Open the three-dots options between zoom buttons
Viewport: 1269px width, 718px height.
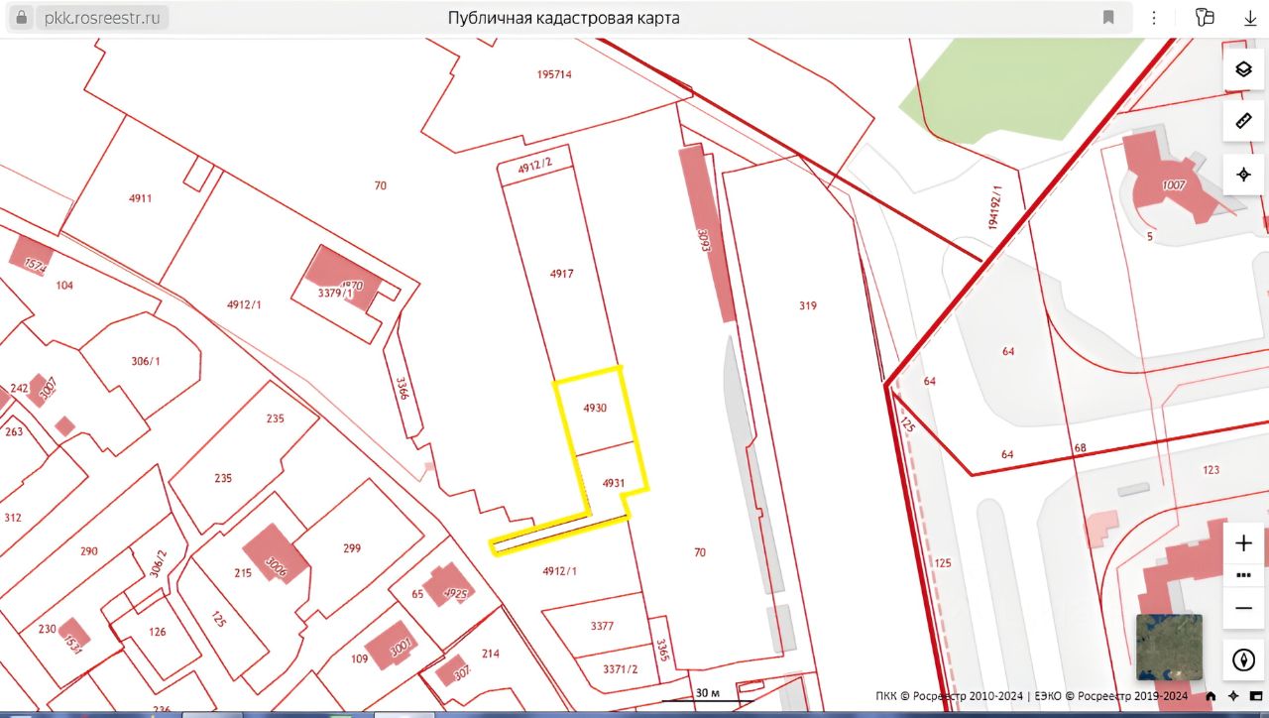pyautogui.click(x=1243, y=575)
